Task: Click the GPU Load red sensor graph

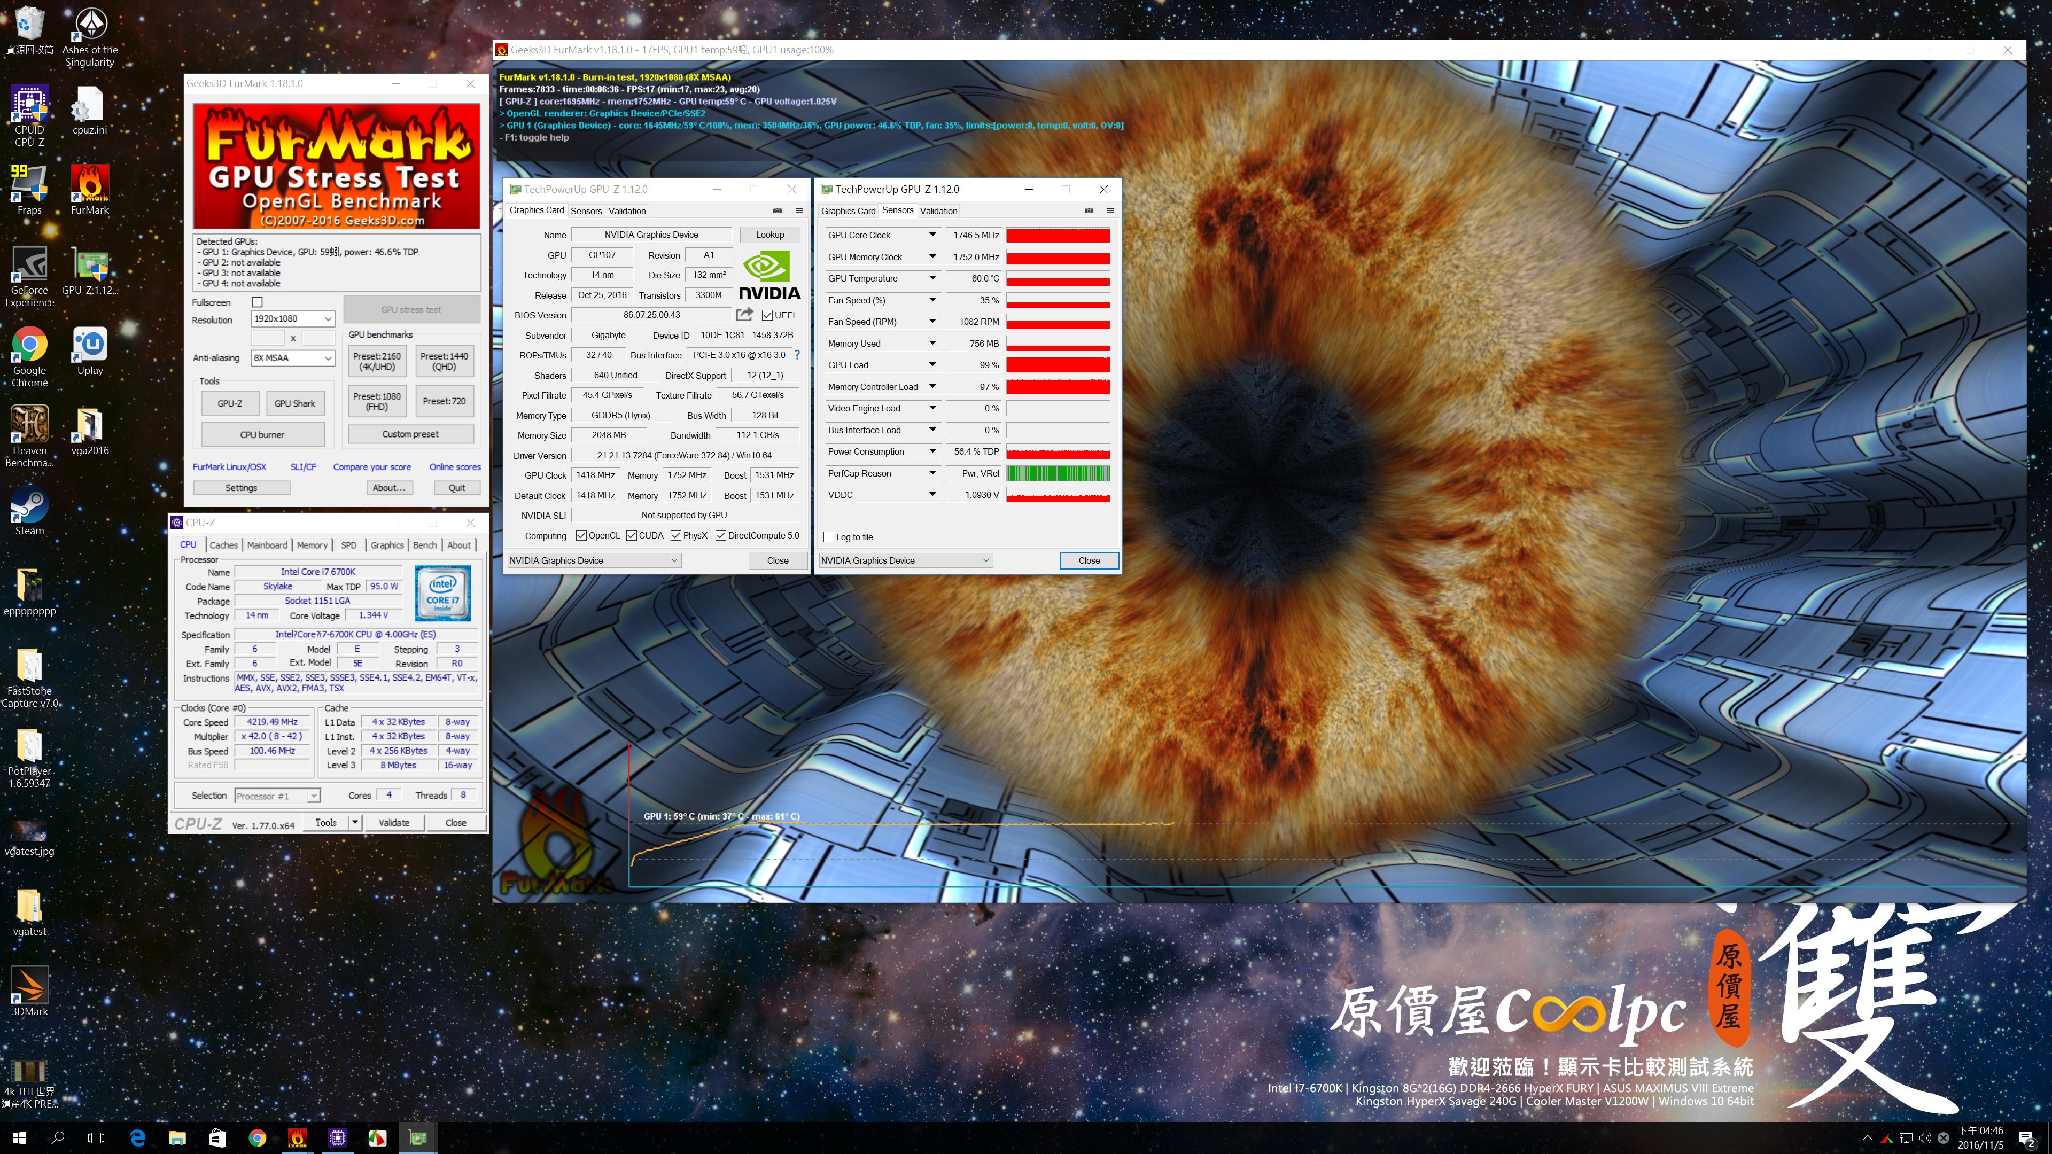Action: click(x=1058, y=365)
